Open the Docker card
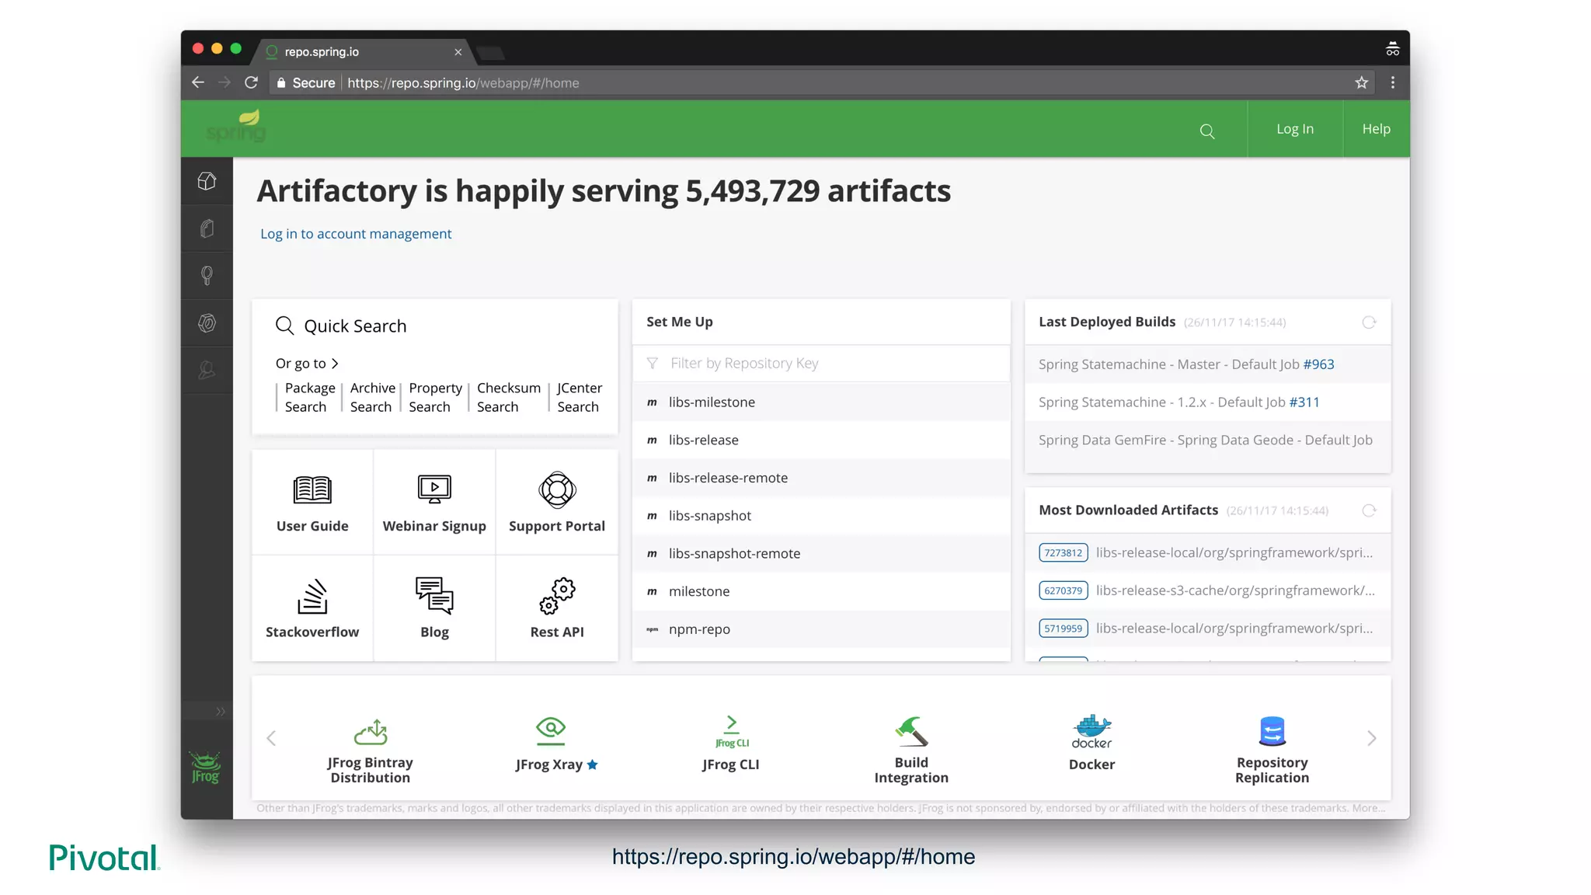The width and height of the screenshot is (1591, 895). pos(1091,744)
